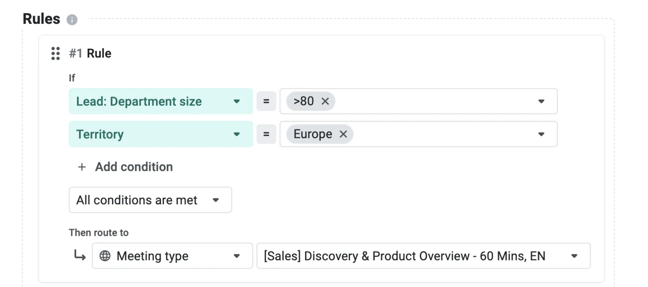Grab the drag handle of #1 Rule
Screen dimensions: 648x287
(x=55, y=53)
